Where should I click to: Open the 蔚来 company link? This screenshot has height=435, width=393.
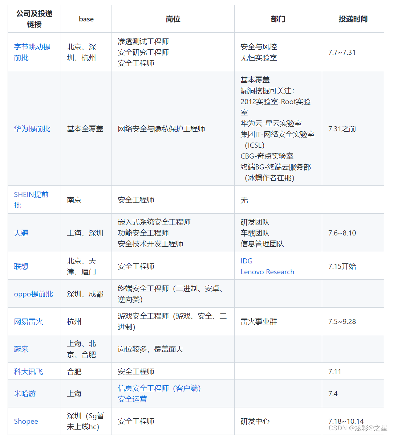pyautogui.click(x=21, y=349)
